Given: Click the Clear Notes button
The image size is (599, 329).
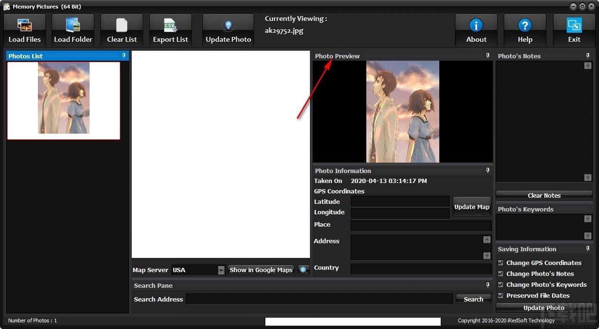Looking at the screenshot, I should click(x=544, y=195).
